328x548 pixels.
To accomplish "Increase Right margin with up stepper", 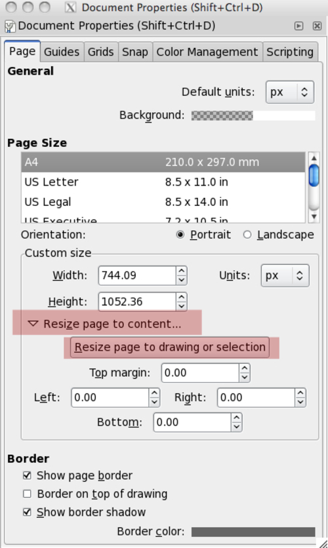I will (300, 393).
